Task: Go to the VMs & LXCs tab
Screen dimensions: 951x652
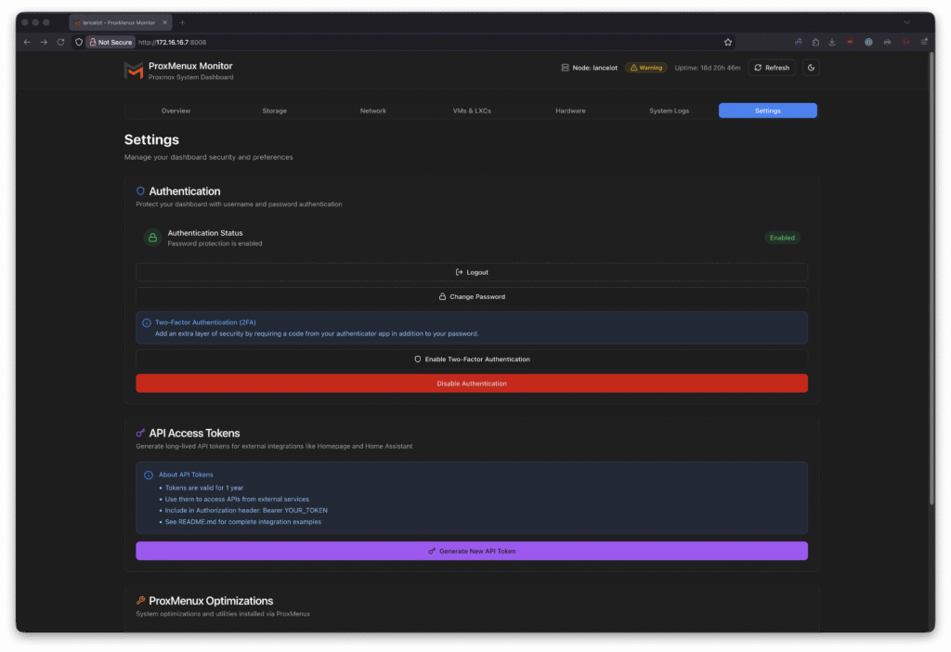Action: pos(472,111)
